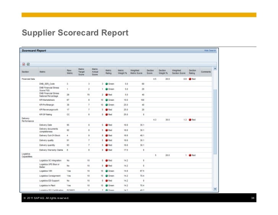Click the green rating icon for Logistics In-Plant
The width and height of the screenshot is (278, 215).
[107, 186]
